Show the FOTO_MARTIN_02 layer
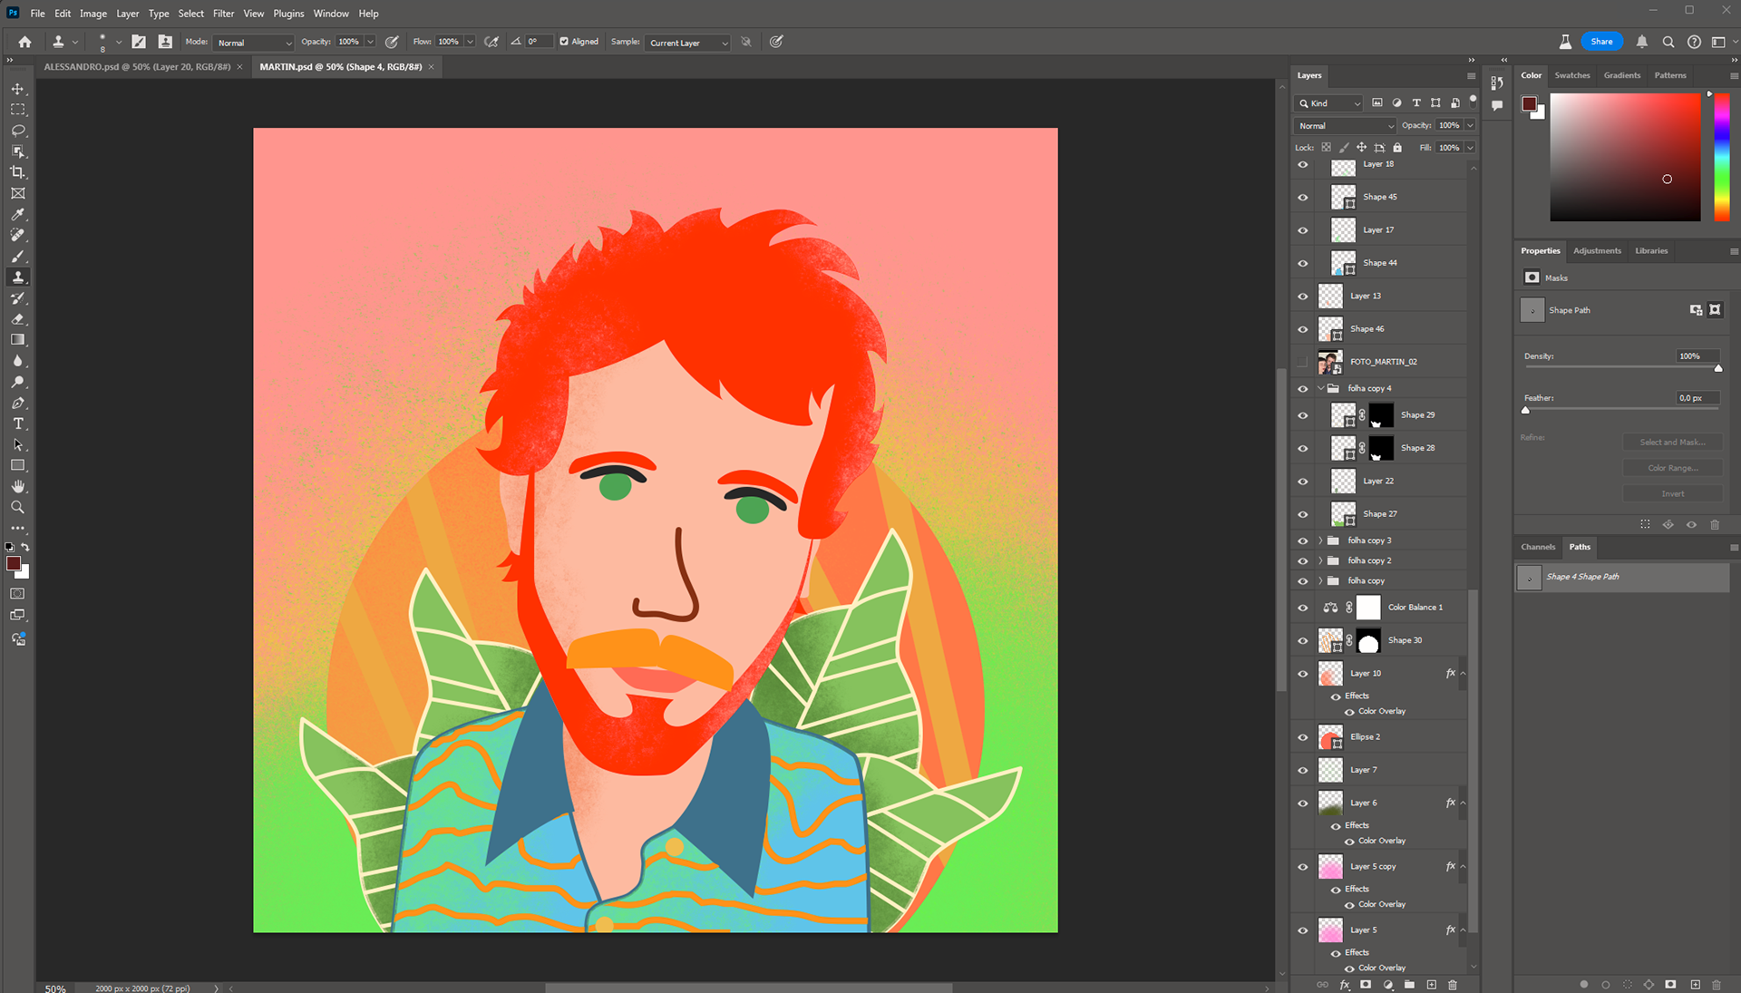 pos(1303,362)
